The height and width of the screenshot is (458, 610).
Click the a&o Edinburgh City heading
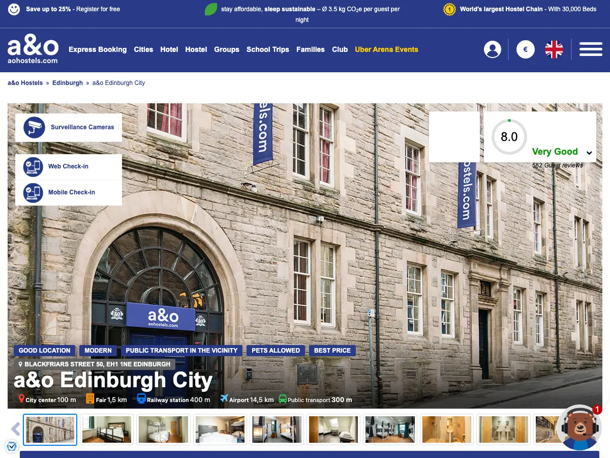coord(113,381)
